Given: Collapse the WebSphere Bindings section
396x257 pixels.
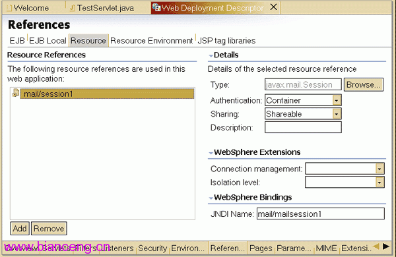Looking at the screenshot, I should click(x=211, y=198).
